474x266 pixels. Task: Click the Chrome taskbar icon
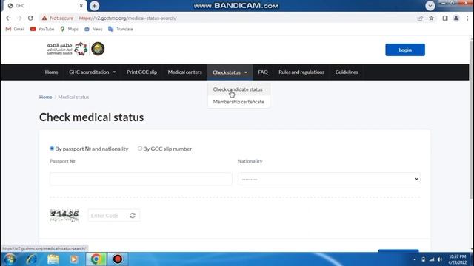[96, 259]
